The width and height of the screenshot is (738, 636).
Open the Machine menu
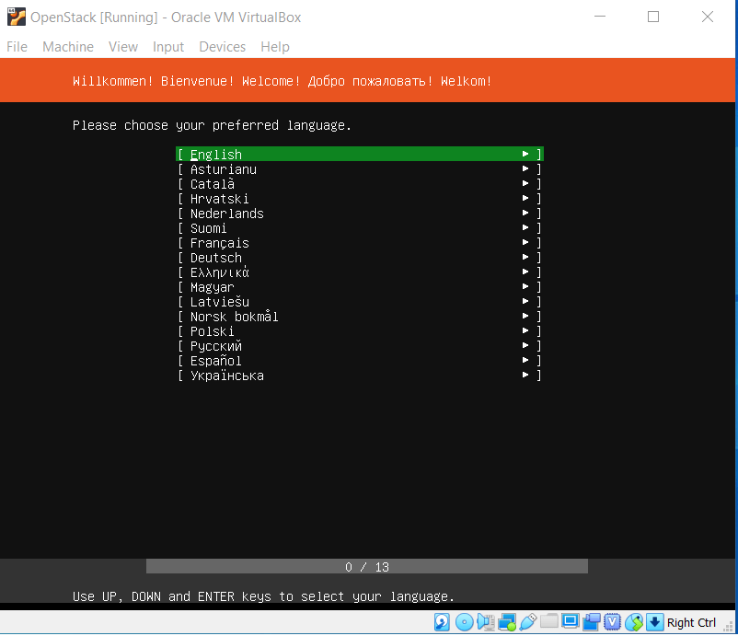68,47
